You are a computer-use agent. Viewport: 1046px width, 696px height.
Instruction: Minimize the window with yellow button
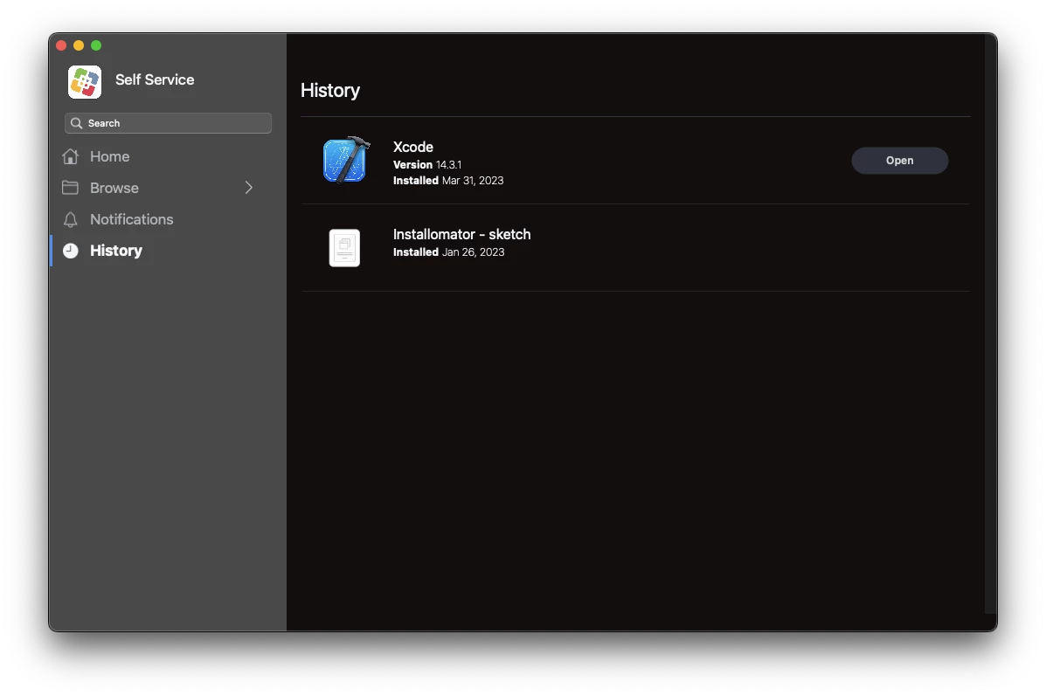click(79, 45)
